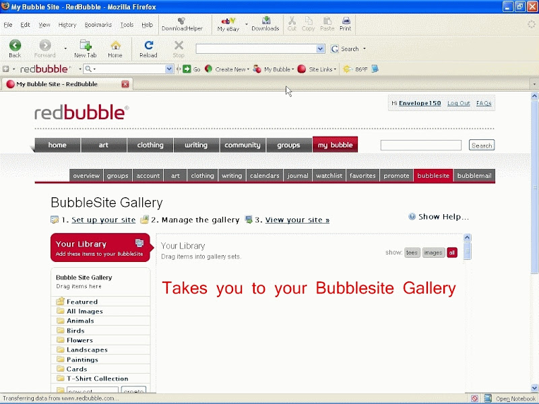
Task: List all tabs dropdown arrow
Action: [x=534, y=84]
